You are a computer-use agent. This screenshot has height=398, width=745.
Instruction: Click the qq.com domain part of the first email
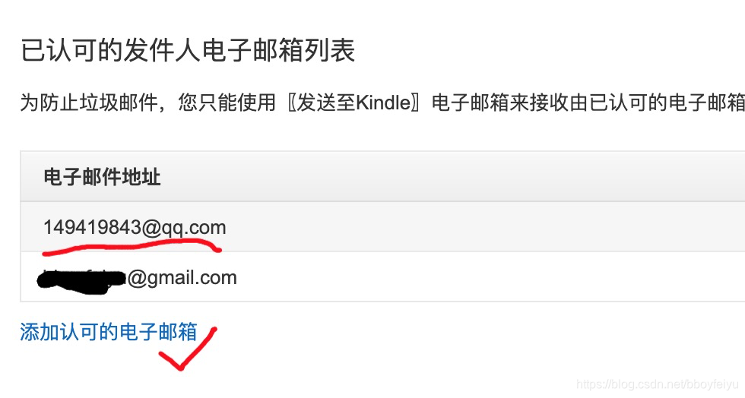(194, 228)
